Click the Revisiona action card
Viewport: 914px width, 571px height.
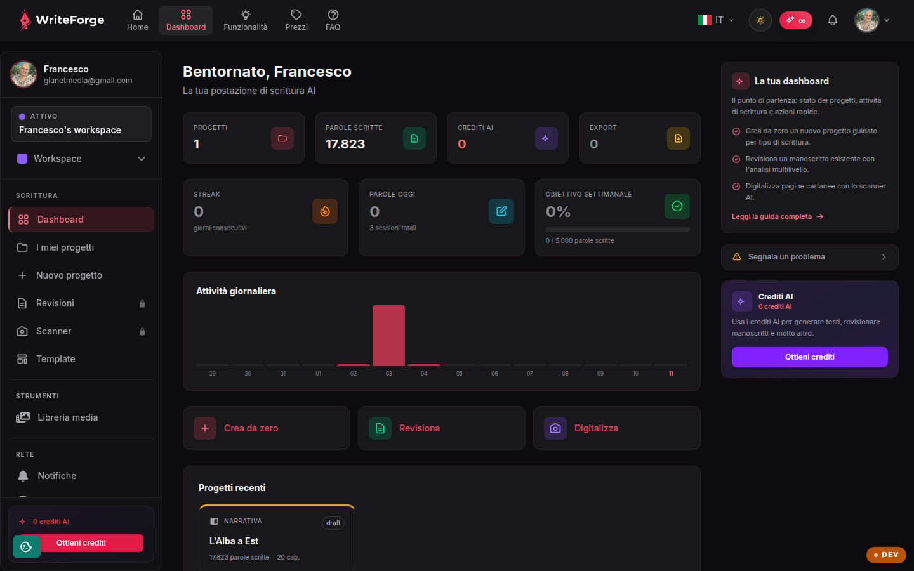coord(442,428)
